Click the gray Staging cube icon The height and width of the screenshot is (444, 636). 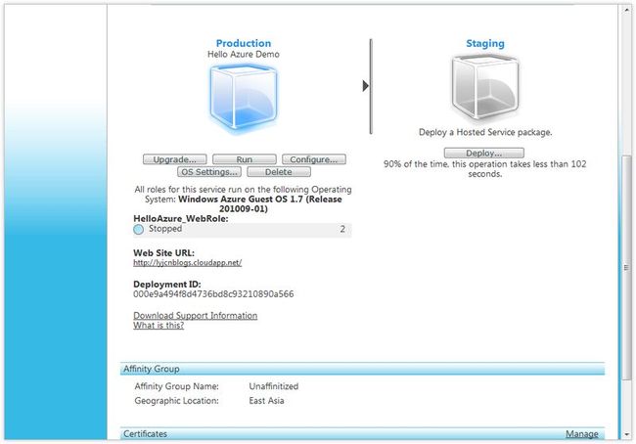[484, 87]
